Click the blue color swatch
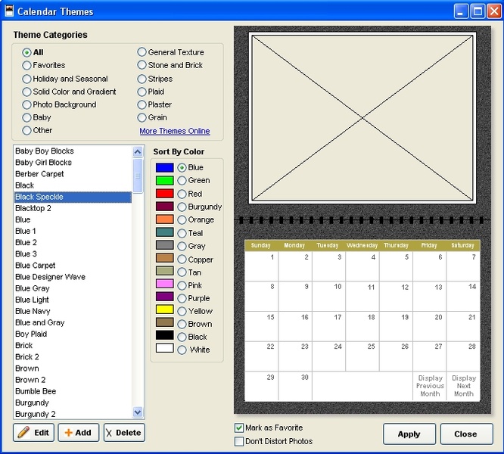 click(164, 167)
